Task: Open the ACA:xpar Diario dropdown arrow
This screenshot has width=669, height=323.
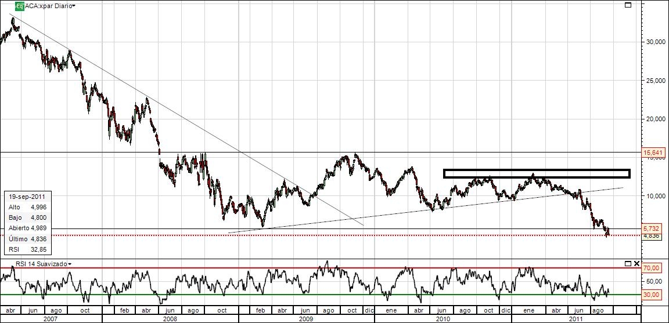Action: [74, 6]
